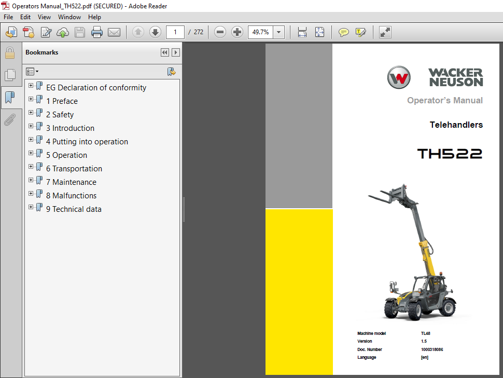Select the Bookmarks panel icon
Viewport: 503px width, 378px height.
tap(10, 97)
